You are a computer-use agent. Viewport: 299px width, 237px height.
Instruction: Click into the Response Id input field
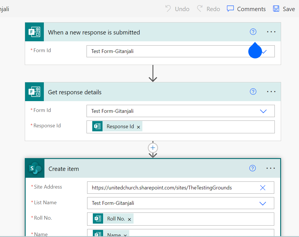[208, 127]
